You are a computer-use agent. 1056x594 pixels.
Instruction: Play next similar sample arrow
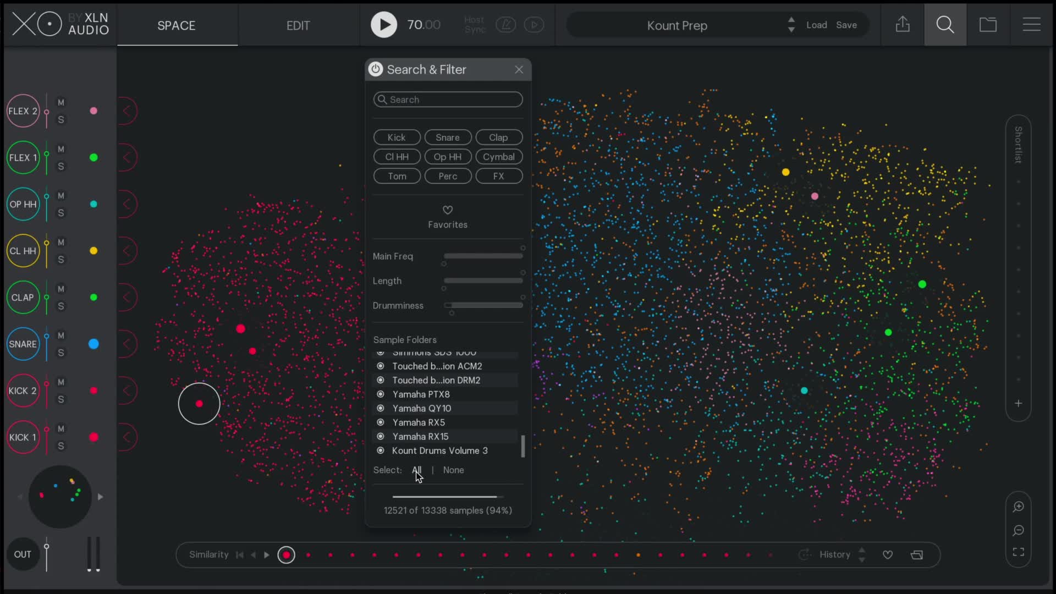(267, 554)
